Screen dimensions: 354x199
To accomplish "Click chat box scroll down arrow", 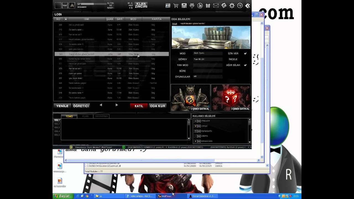I will coord(189,138).
